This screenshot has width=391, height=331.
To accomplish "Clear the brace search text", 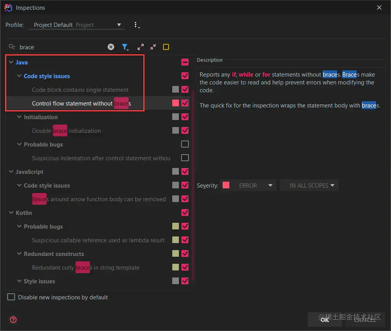I will 111,47.
